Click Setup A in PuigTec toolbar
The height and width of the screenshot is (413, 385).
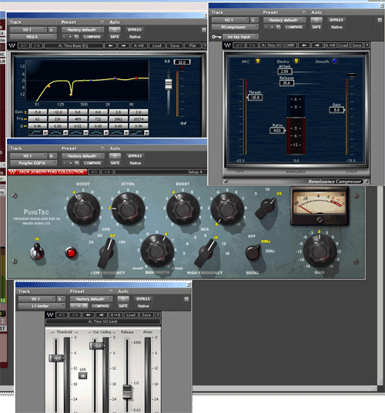pyautogui.click(x=195, y=172)
